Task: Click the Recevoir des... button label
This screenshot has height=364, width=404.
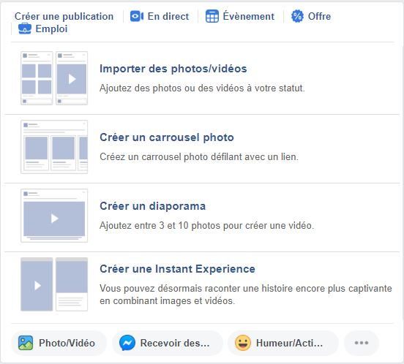Action: pyautogui.click(x=175, y=343)
